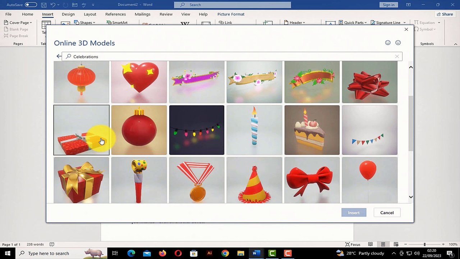
Task: Launch Firefox from the taskbar
Action: coord(162,253)
